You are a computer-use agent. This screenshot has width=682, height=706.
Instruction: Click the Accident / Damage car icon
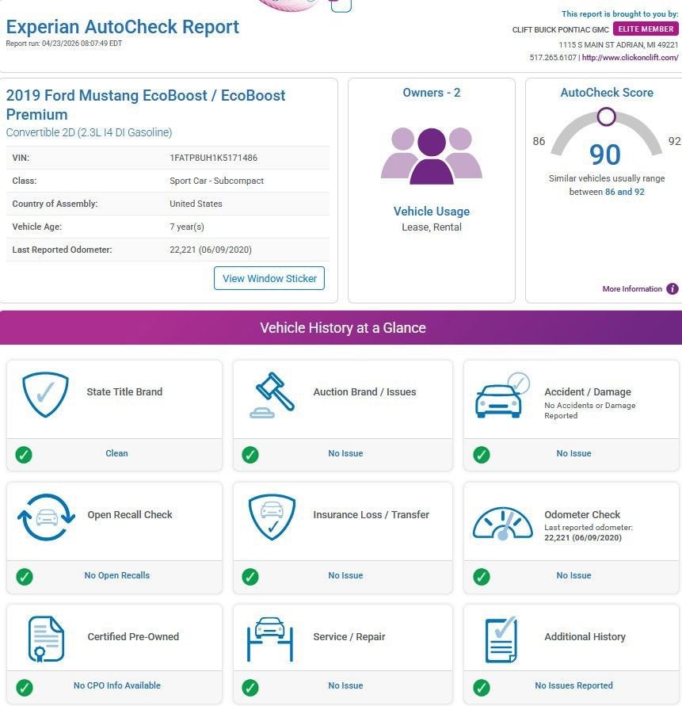tap(501, 395)
